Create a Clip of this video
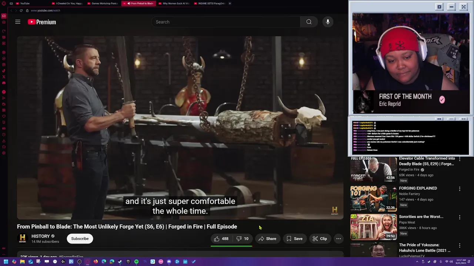474x266 pixels. click(x=320, y=239)
